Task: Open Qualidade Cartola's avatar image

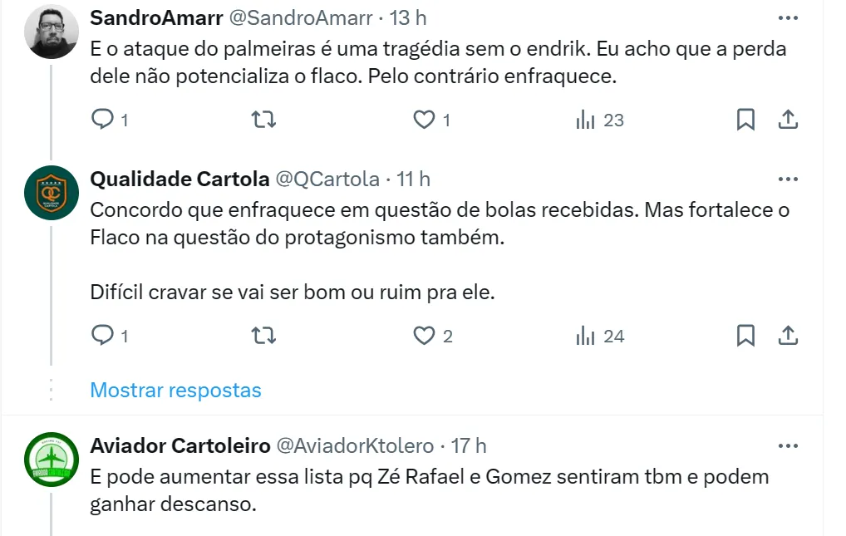Action: (52, 193)
